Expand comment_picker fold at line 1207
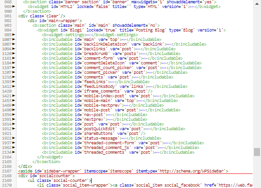Screen dimensions: 261x188 pyautogui.click(x=14, y=72)
